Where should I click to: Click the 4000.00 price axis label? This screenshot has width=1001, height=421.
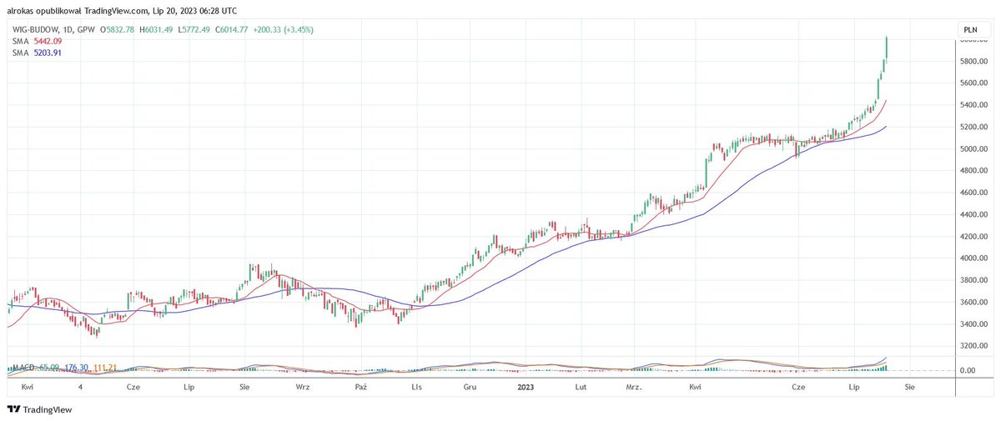pos(974,258)
